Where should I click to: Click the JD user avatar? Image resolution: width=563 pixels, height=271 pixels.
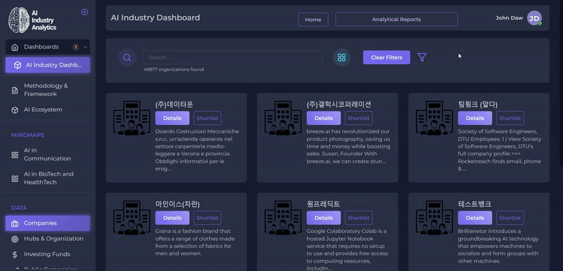(x=534, y=18)
